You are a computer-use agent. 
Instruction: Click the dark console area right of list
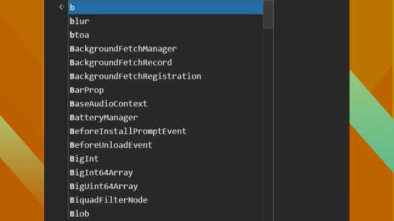click(x=311, y=109)
